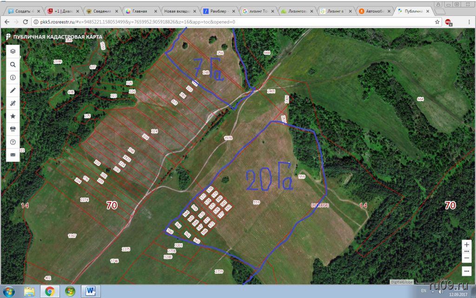Expand the bottom-right more options button
The image size is (476, 298).
coord(467,271)
